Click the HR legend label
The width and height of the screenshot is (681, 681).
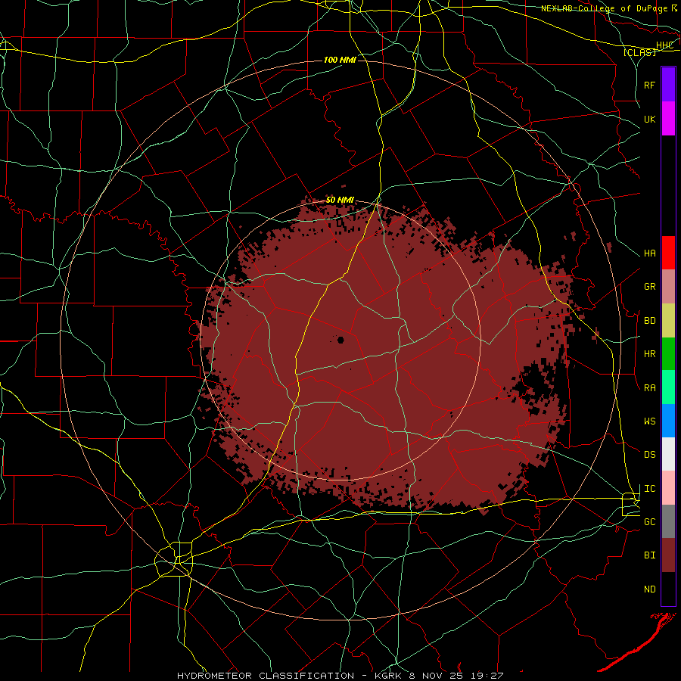650,354
